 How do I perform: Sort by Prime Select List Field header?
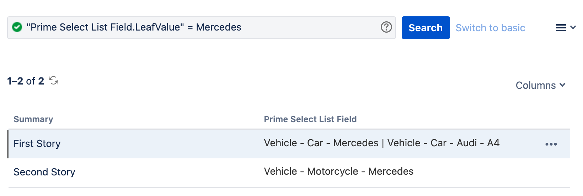(x=310, y=119)
